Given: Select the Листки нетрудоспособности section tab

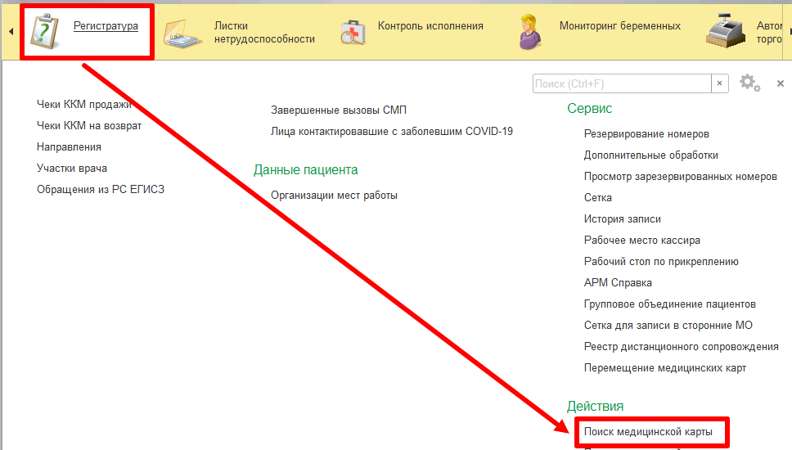Looking at the screenshot, I should 263,33.
